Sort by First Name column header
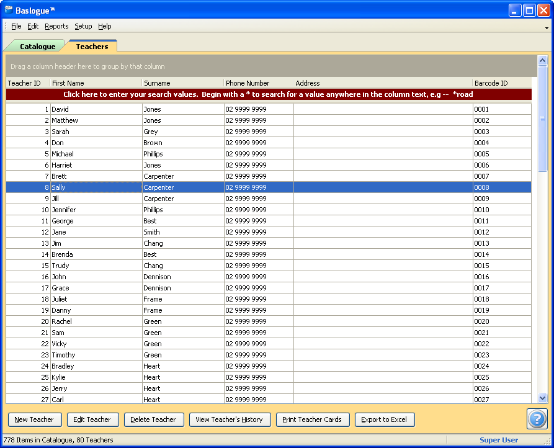 96,83
